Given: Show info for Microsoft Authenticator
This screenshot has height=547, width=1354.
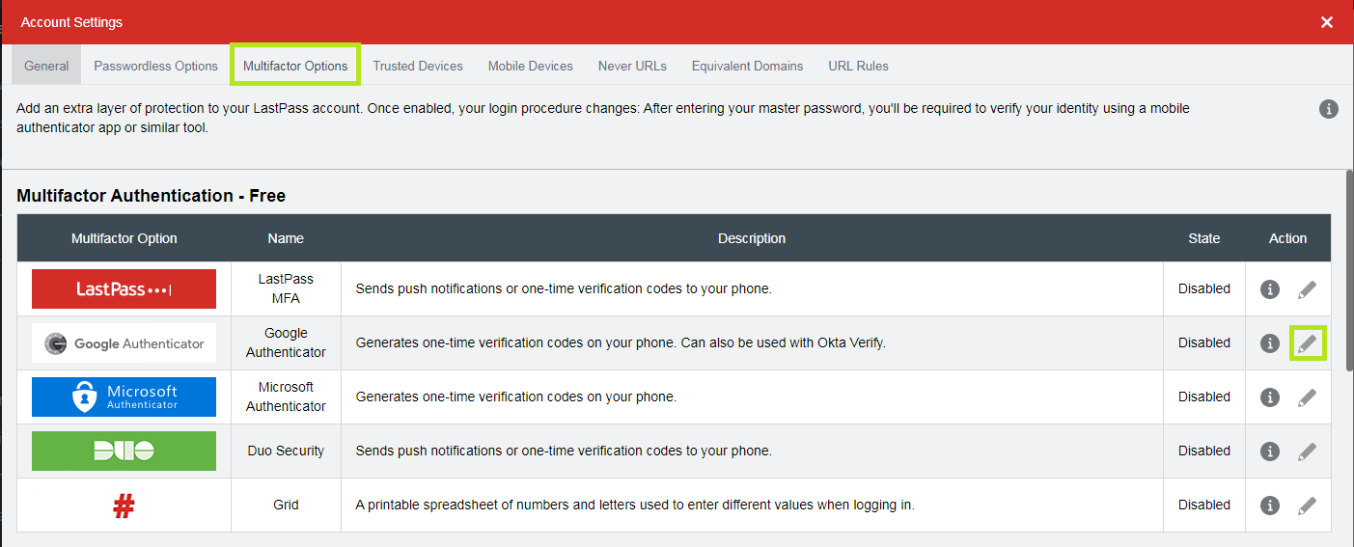Looking at the screenshot, I should click(1270, 397).
